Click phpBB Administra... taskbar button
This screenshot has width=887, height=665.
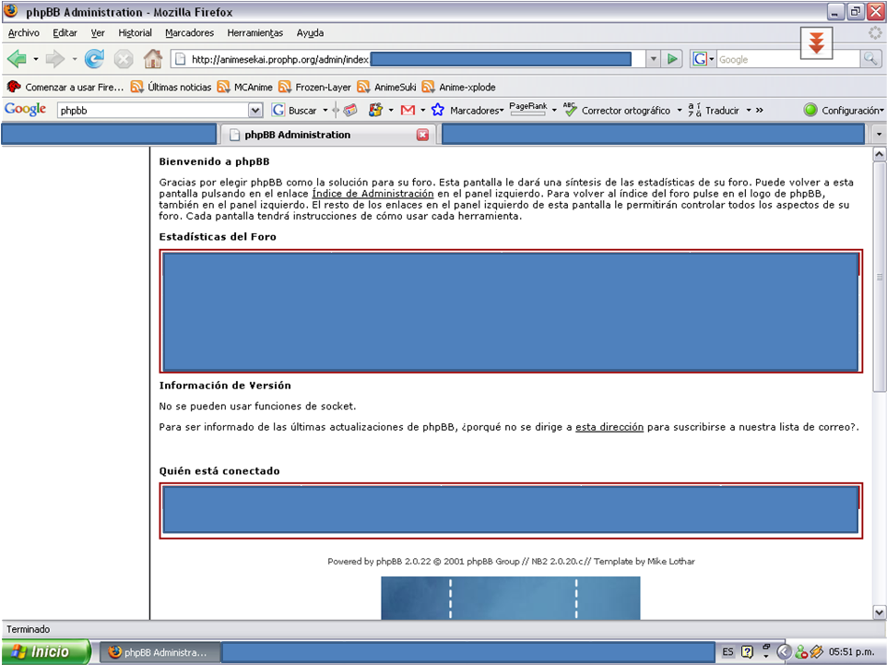point(159,653)
